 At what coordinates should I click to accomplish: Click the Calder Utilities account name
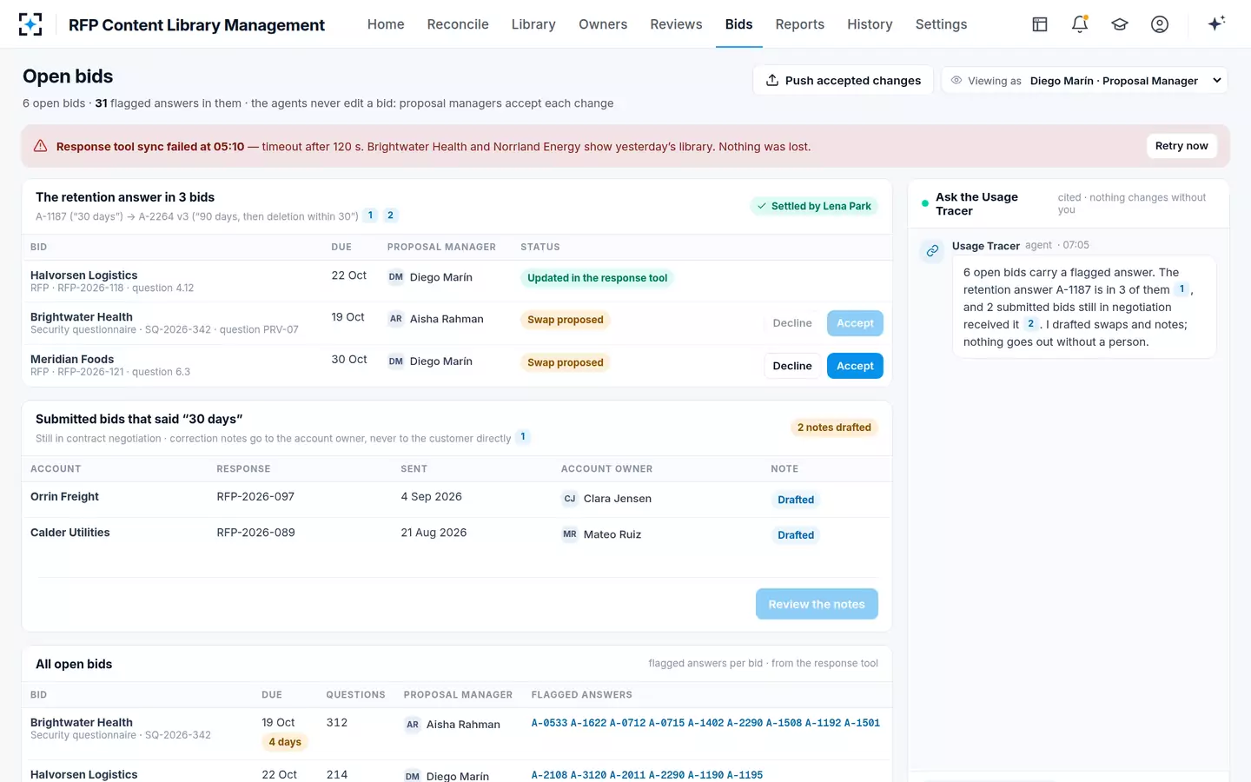[x=70, y=533]
